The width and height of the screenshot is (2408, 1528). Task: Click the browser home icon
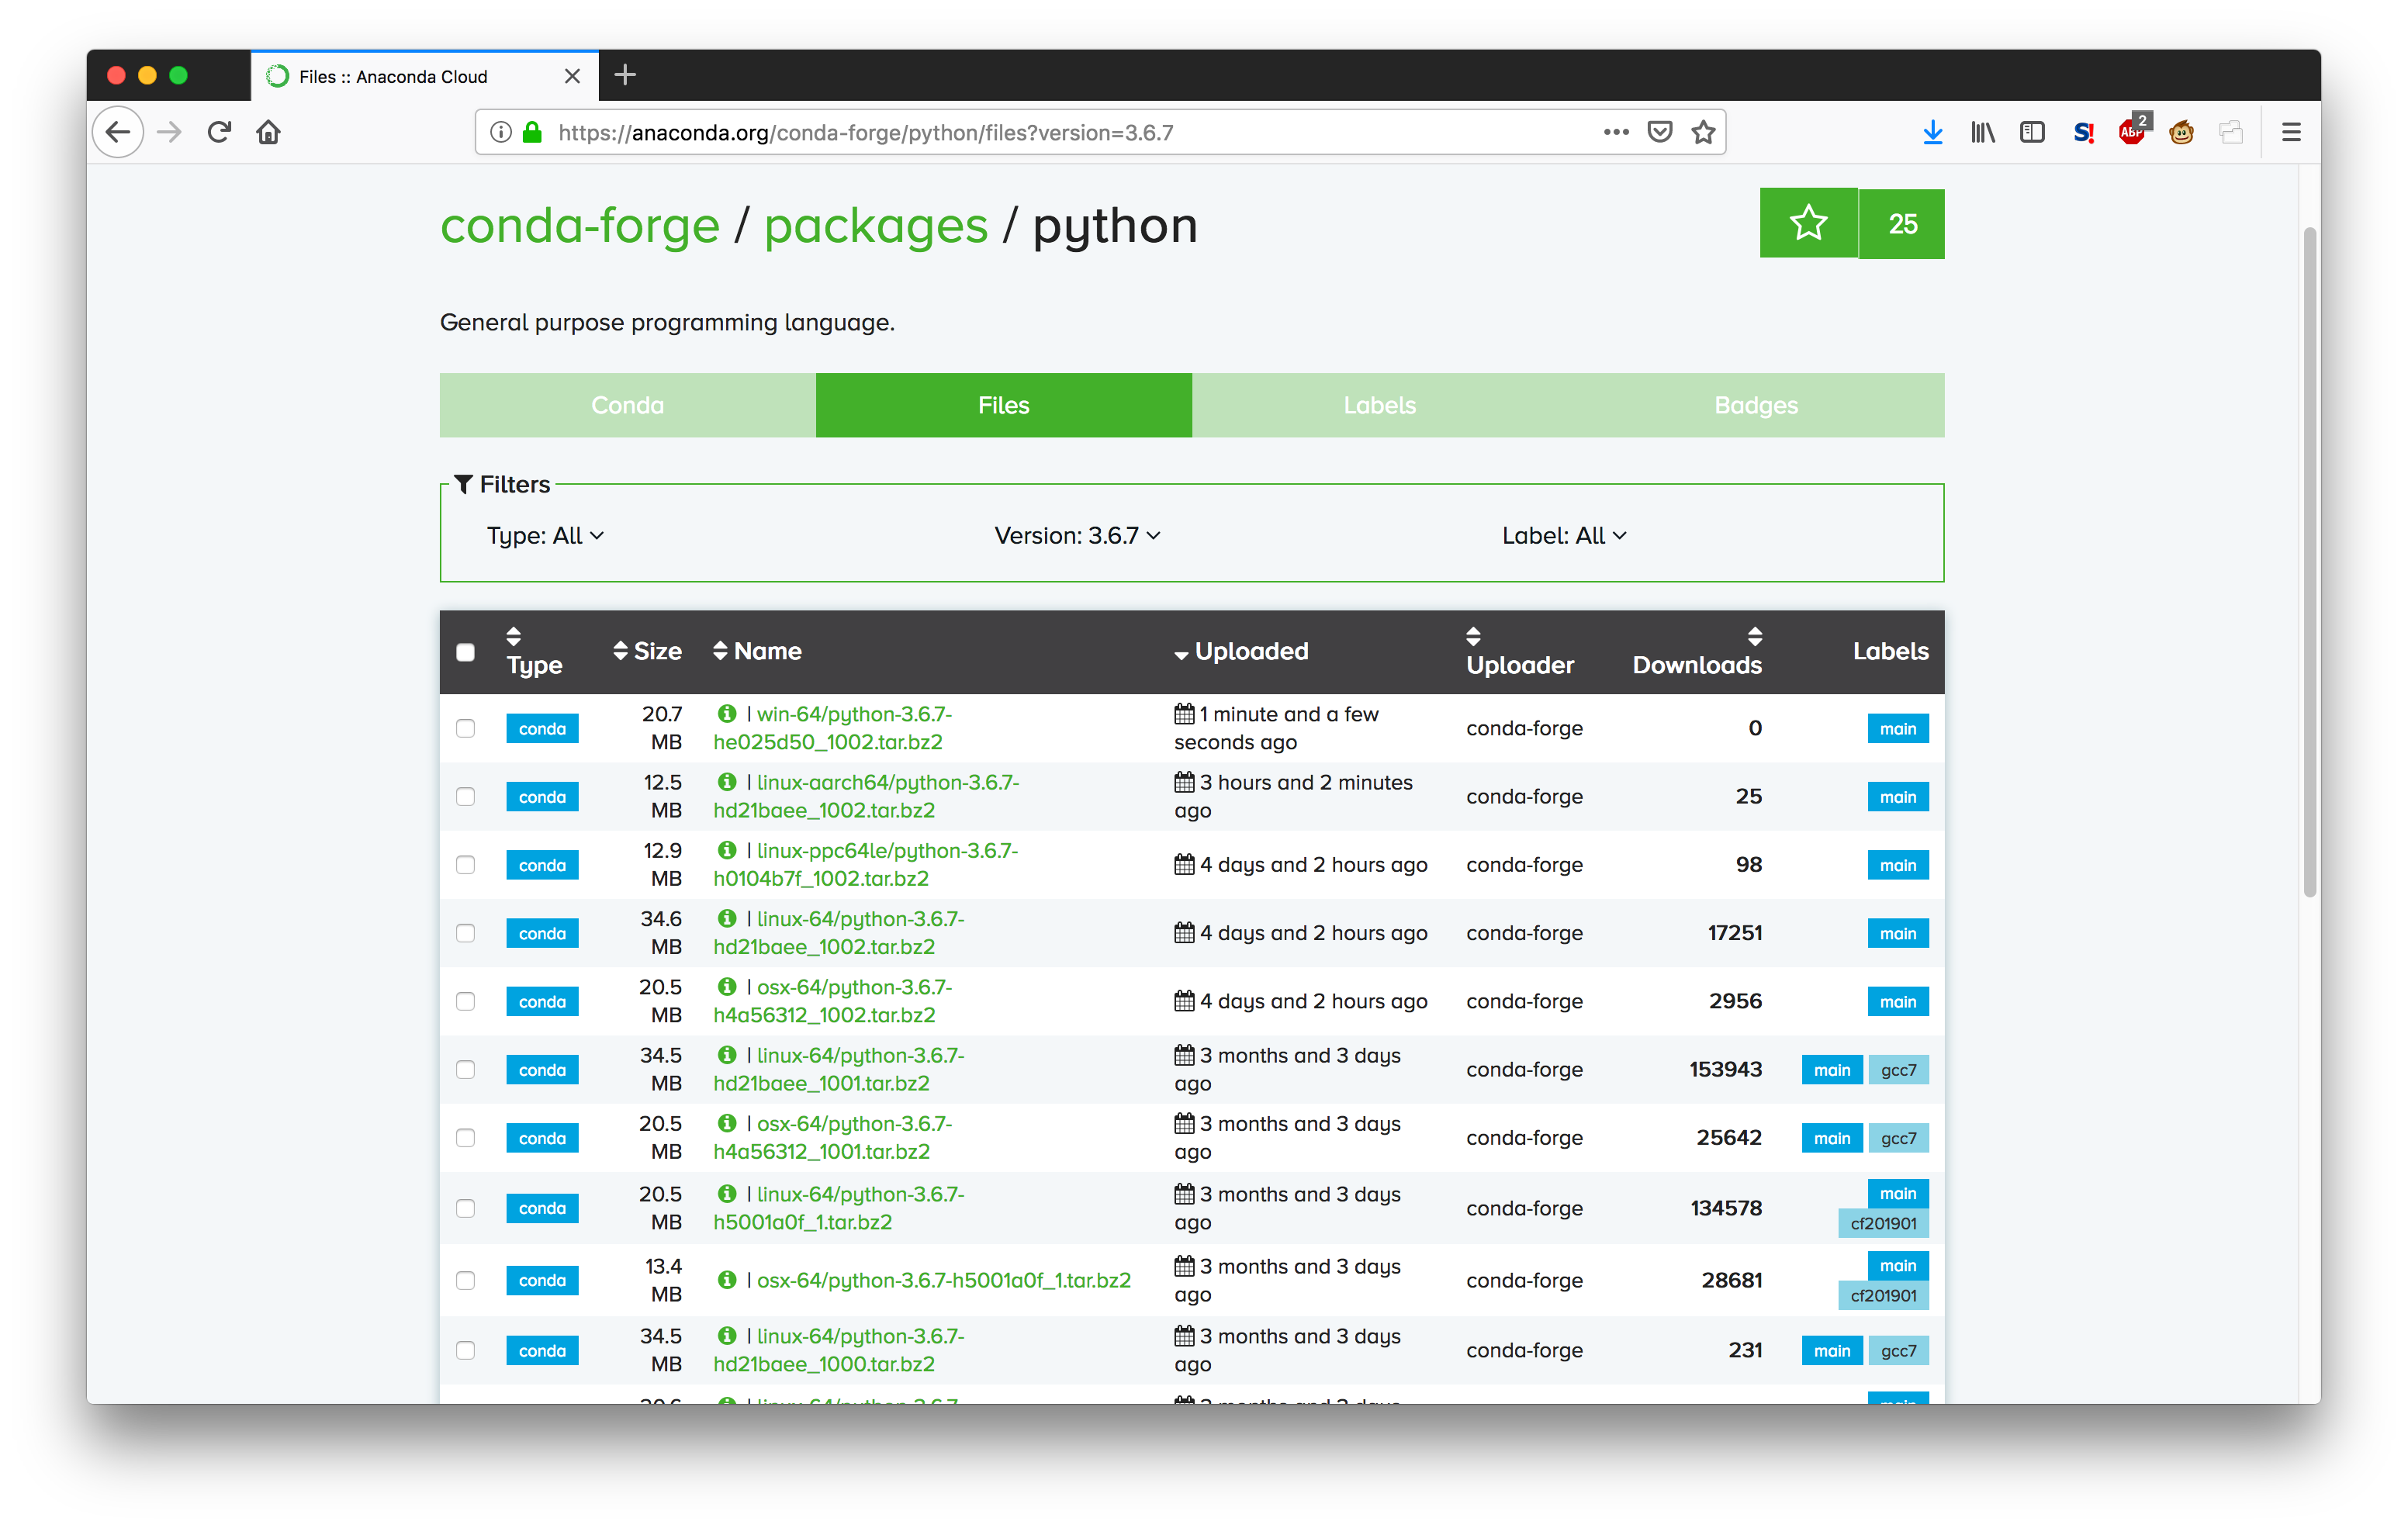coord(268,132)
